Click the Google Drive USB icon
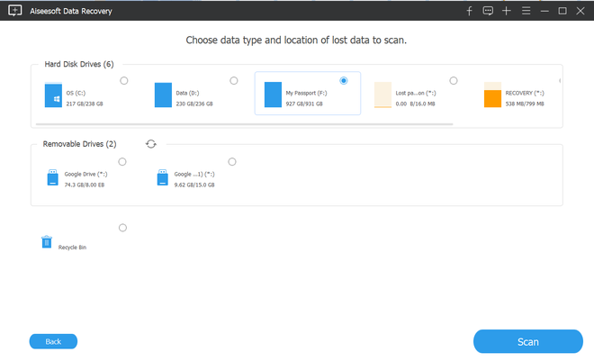Image resolution: width=594 pixels, height=361 pixels. click(53, 177)
